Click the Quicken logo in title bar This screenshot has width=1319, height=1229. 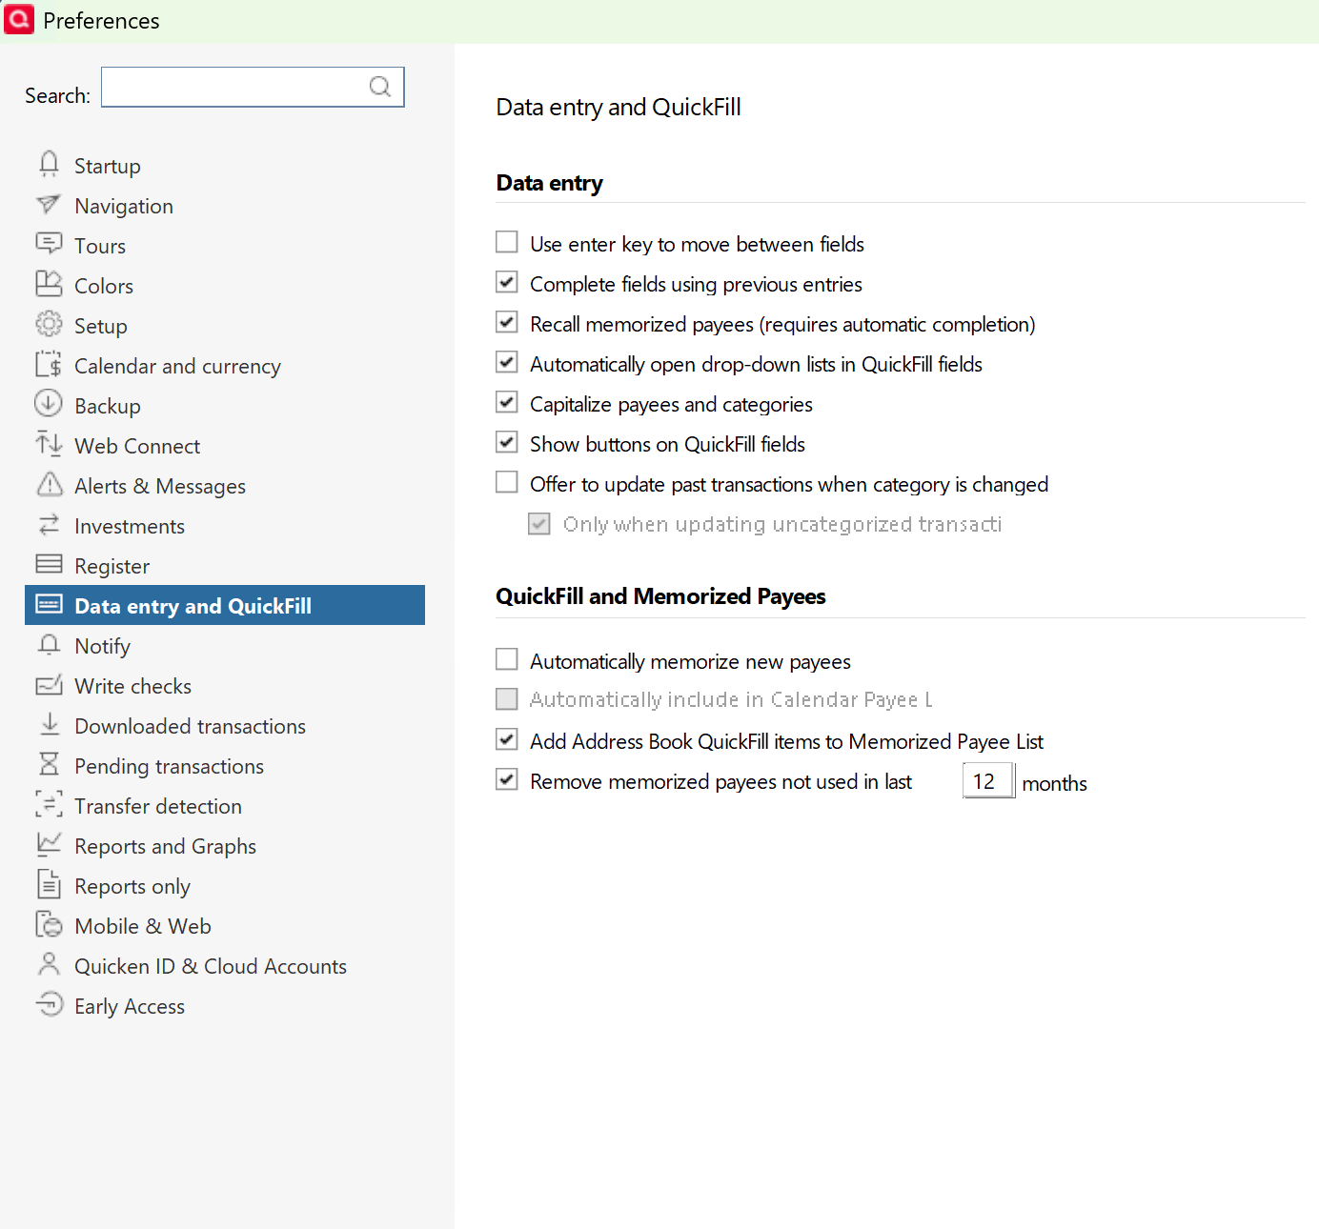pos(19,19)
